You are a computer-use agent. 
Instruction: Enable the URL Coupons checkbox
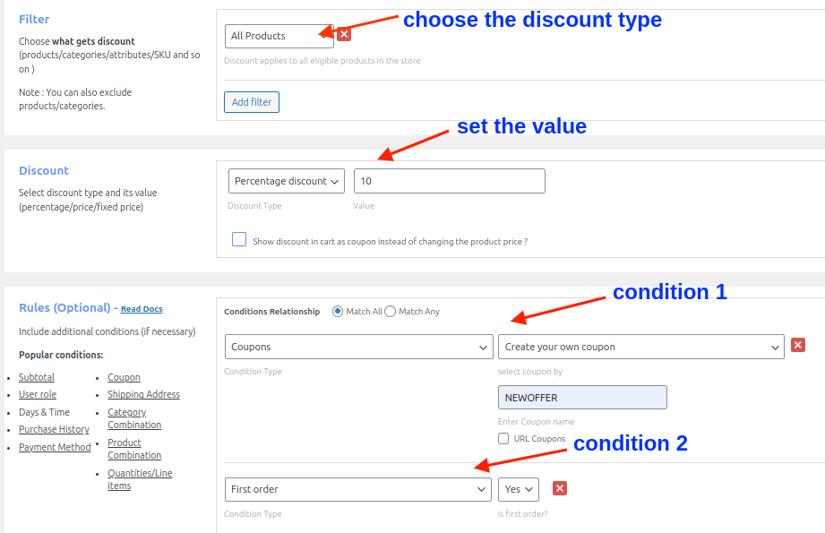tap(503, 437)
